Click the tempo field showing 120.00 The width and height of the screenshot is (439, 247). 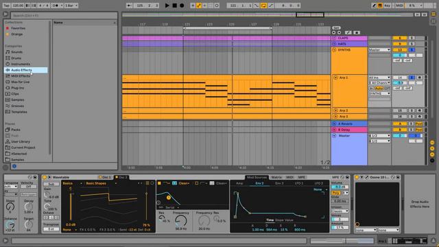18,5
